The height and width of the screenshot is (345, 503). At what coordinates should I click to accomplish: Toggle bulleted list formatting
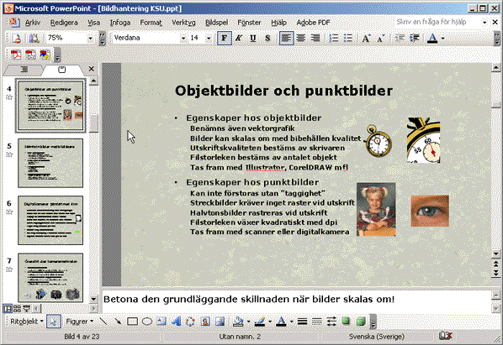click(x=348, y=39)
